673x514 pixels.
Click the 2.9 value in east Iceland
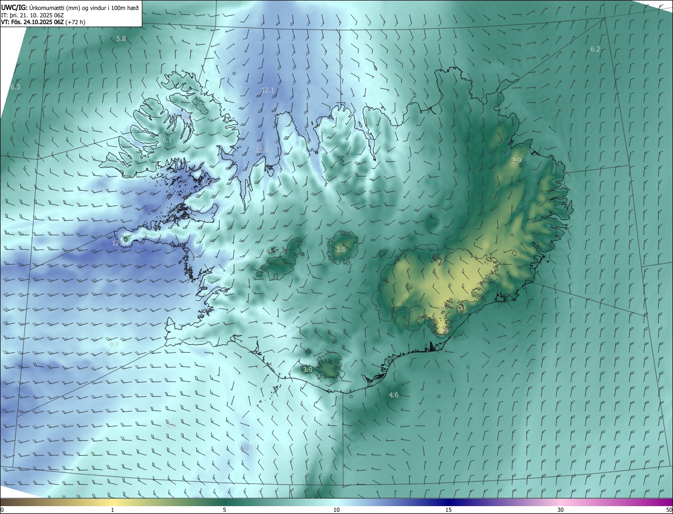(516, 160)
